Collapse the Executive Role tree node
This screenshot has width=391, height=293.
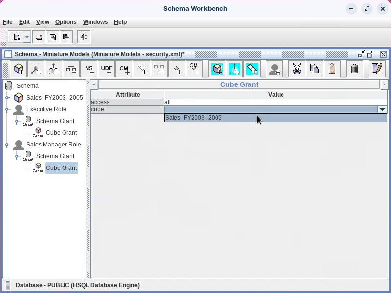pyautogui.click(x=8, y=109)
